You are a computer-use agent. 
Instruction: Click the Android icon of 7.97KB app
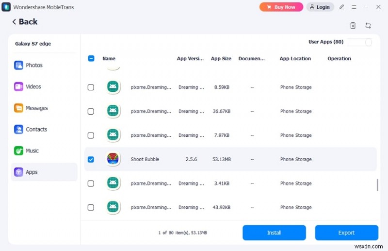coord(113,135)
